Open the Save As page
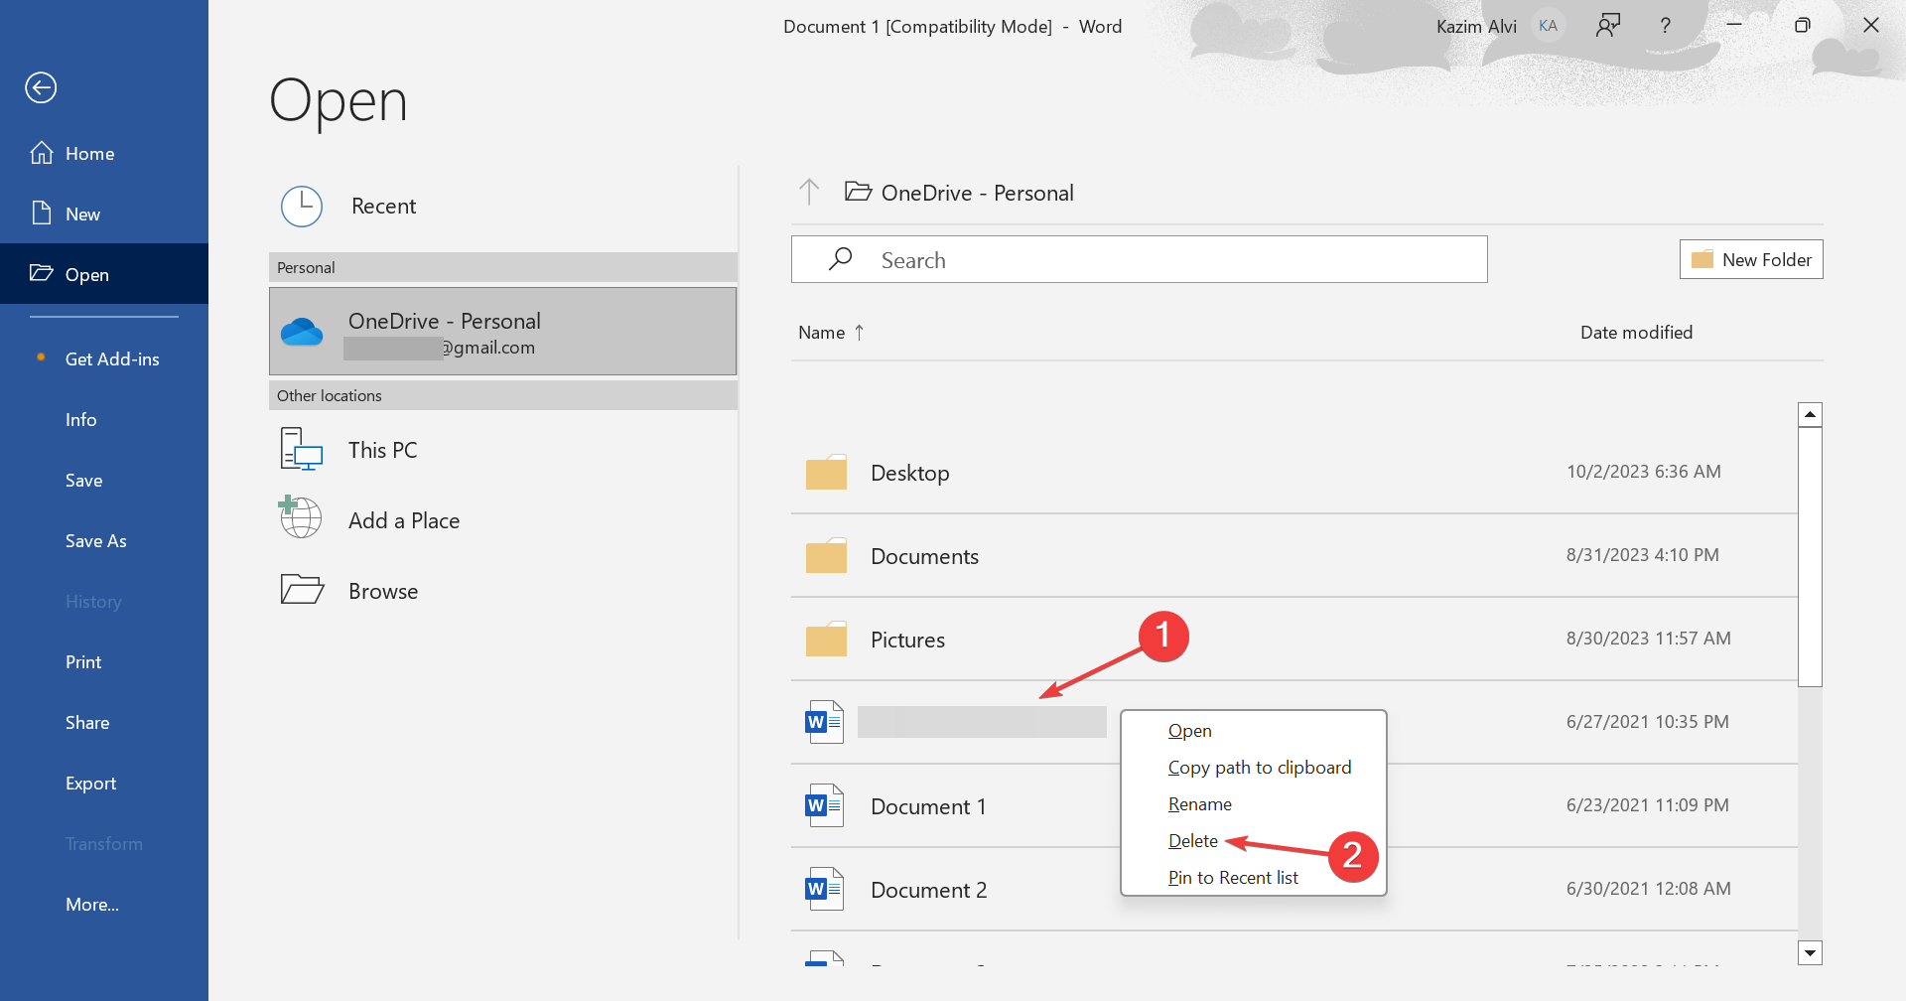 pos(96,540)
